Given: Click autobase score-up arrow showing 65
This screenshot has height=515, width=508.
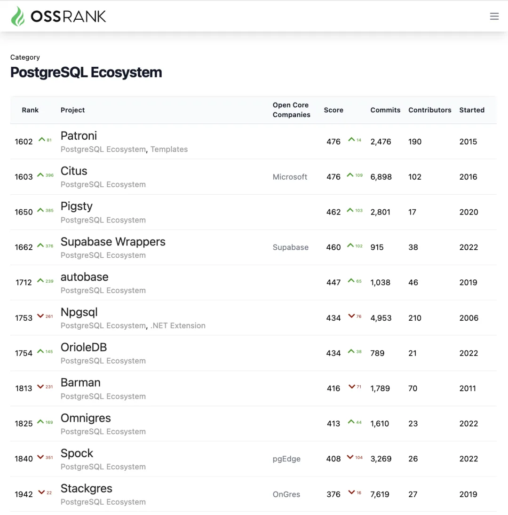Looking at the screenshot, I should 351,280.
